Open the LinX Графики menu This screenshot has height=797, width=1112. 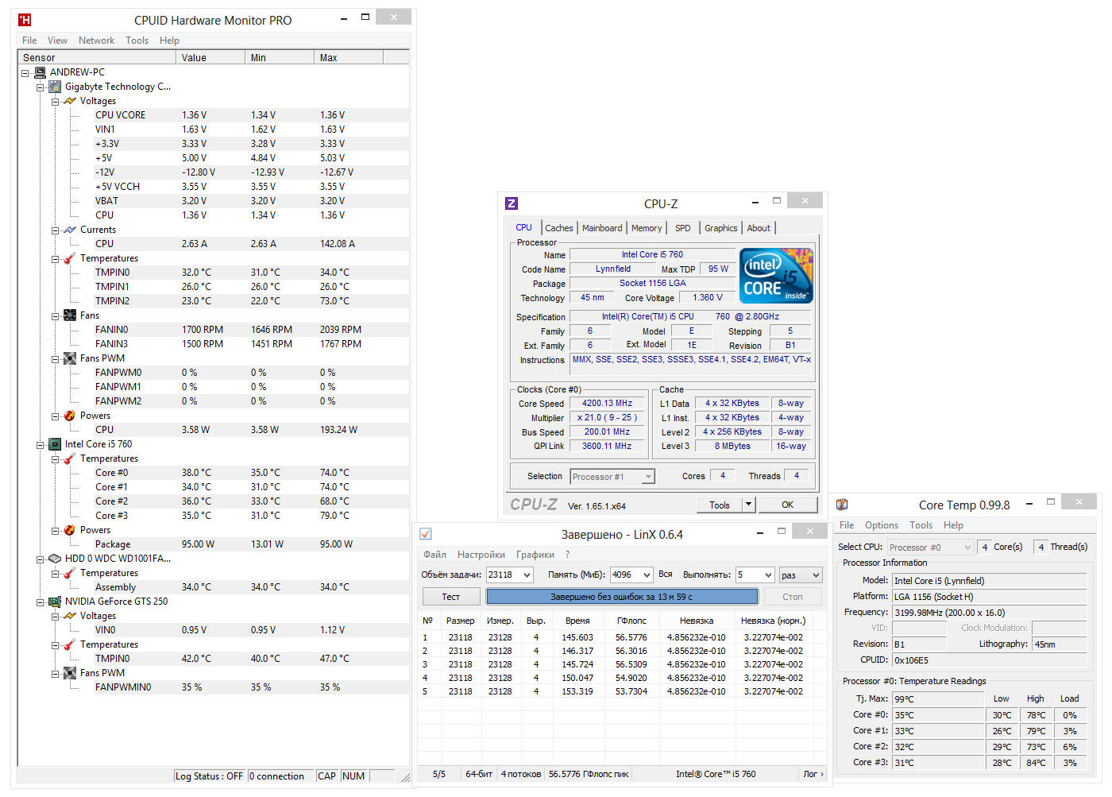click(535, 555)
